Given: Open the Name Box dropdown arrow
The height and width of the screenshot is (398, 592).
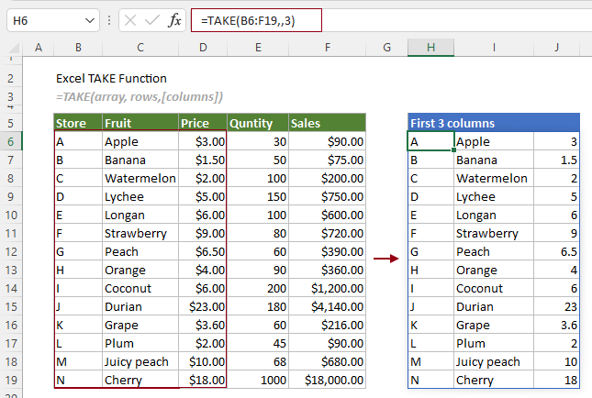Looking at the screenshot, I should click(x=88, y=19).
